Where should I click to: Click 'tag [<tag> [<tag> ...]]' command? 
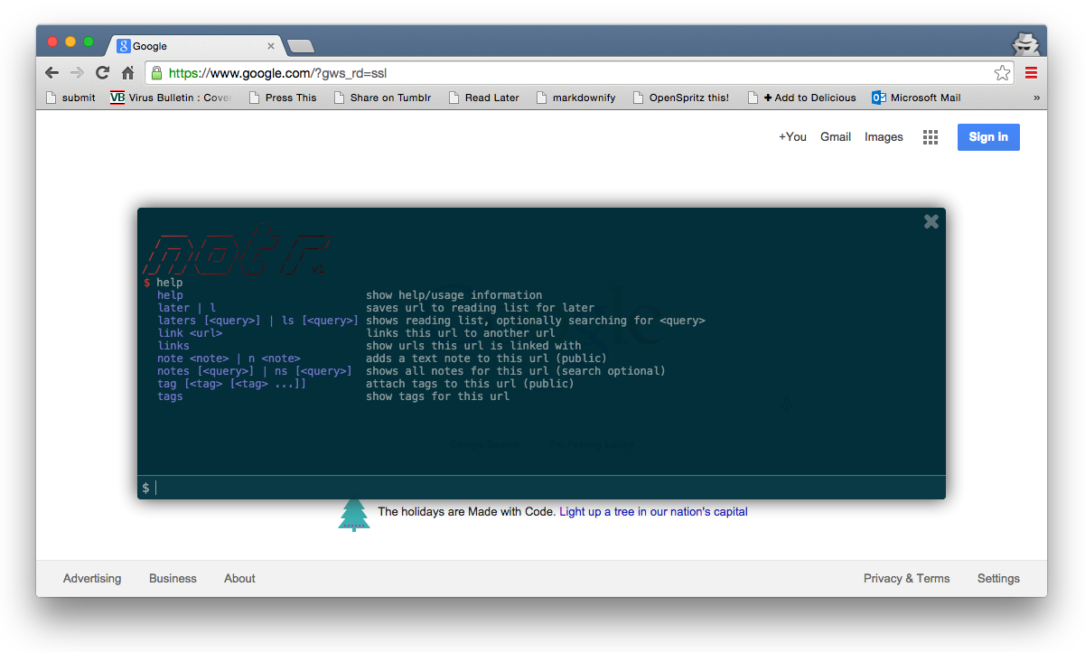[x=232, y=384]
